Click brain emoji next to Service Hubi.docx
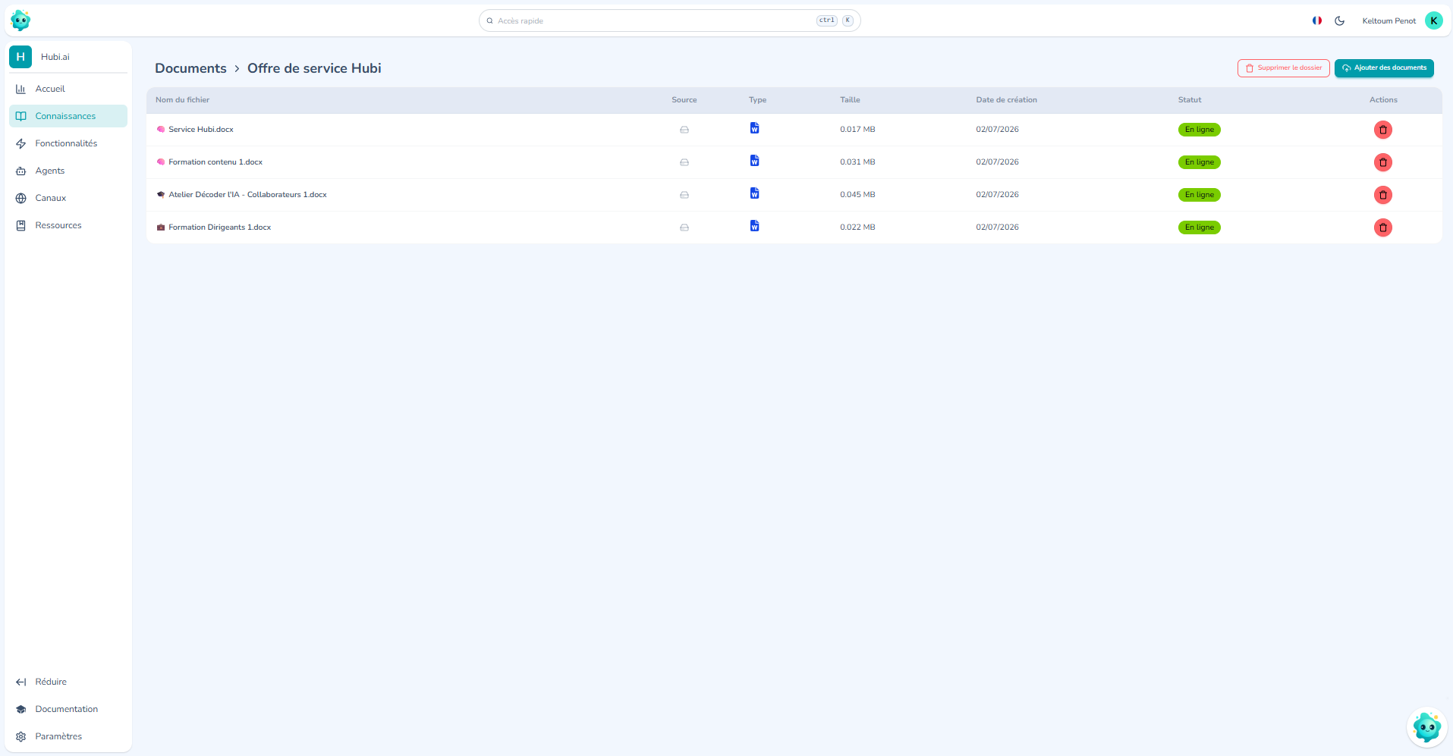 pos(161,130)
